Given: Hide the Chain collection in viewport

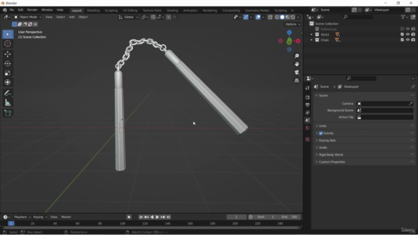Looking at the screenshot, I should (408, 40).
